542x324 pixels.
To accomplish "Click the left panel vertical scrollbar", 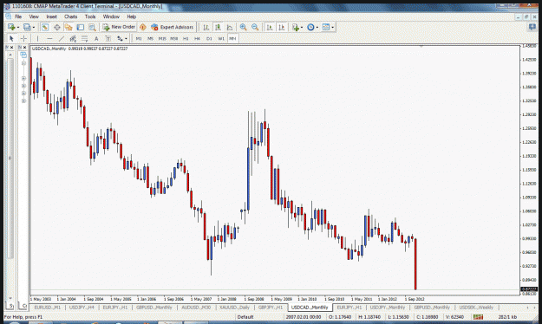I will click(10, 159).
